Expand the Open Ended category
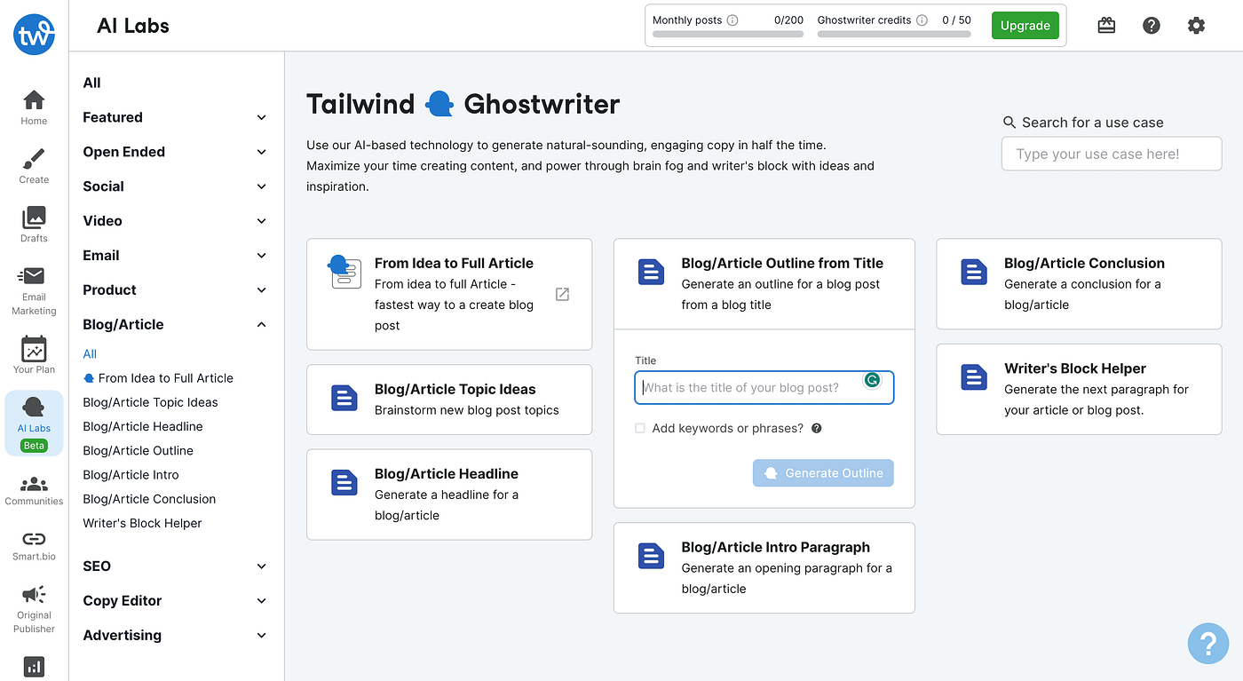This screenshot has height=681, width=1243. click(261, 152)
